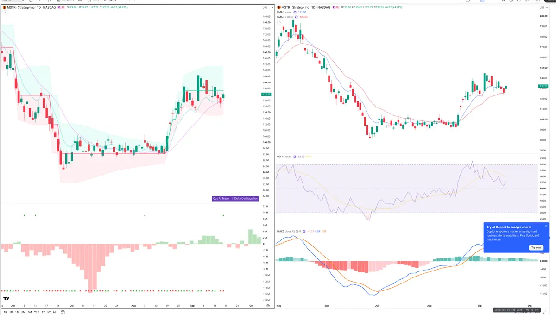Click the left chart MSTR Strategy Inc title
The height and width of the screenshot is (315, 556).
31,7
